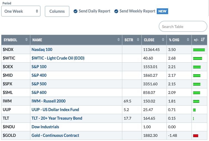Open $WTIC - Light Crude Oil link
The height and width of the screenshot is (141, 209).
coord(58,58)
